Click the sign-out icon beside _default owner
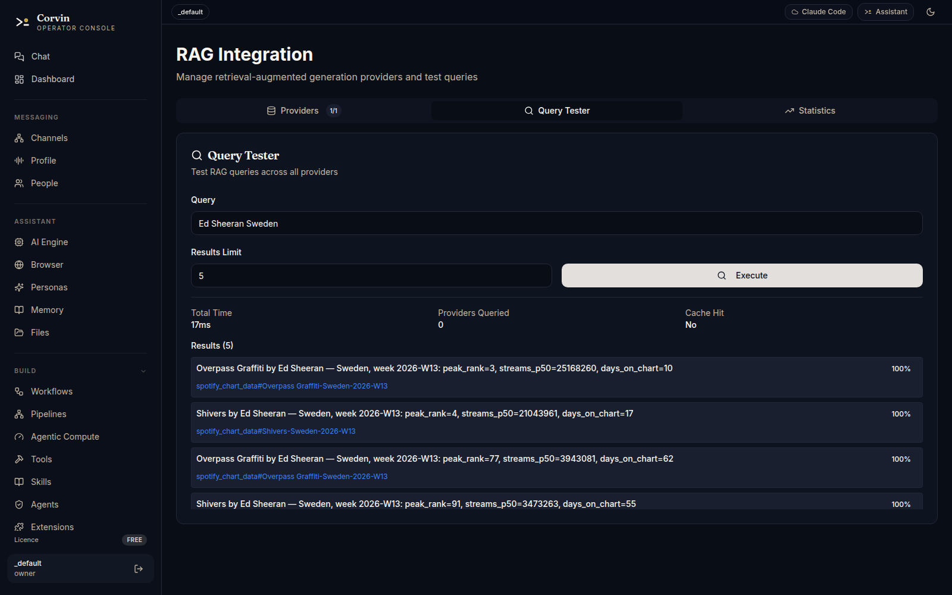This screenshot has height=595, width=952. [139, 569]
